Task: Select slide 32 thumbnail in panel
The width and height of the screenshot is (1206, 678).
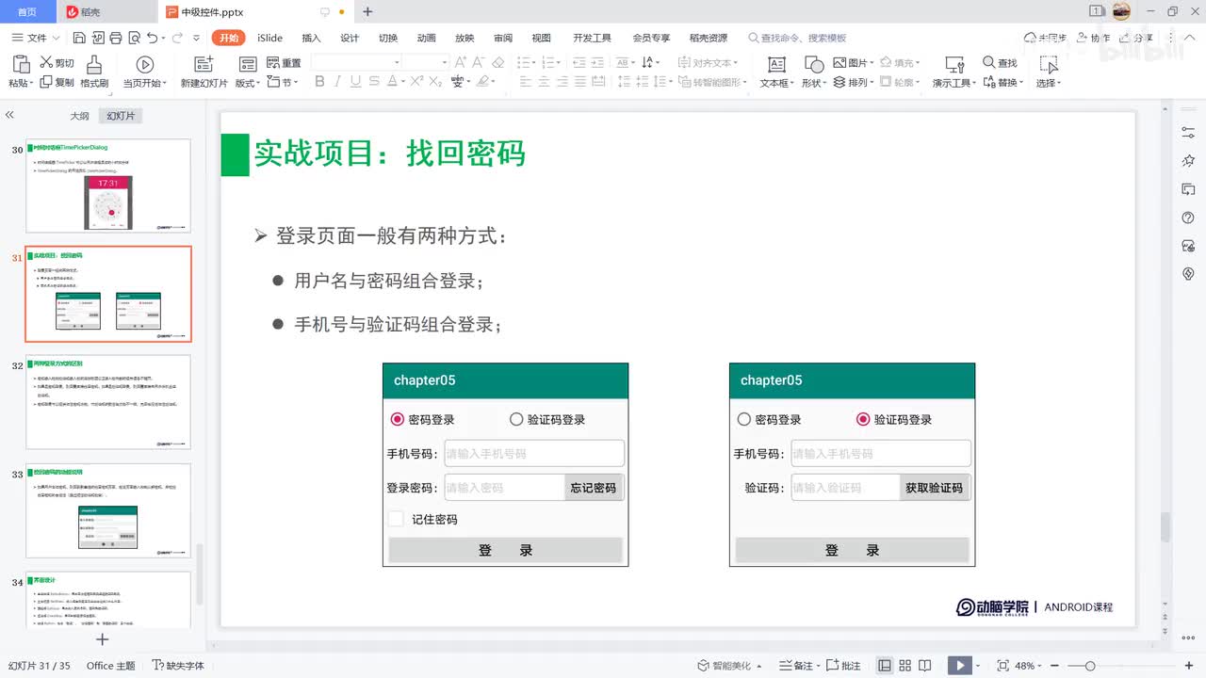Action: click(107, 402)
